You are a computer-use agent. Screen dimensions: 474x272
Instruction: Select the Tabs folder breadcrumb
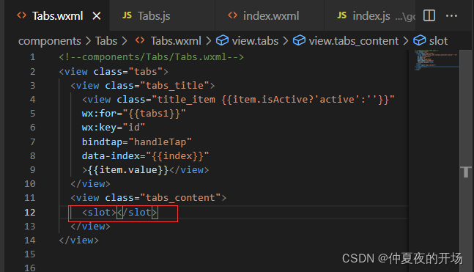[x=106, y=41]
